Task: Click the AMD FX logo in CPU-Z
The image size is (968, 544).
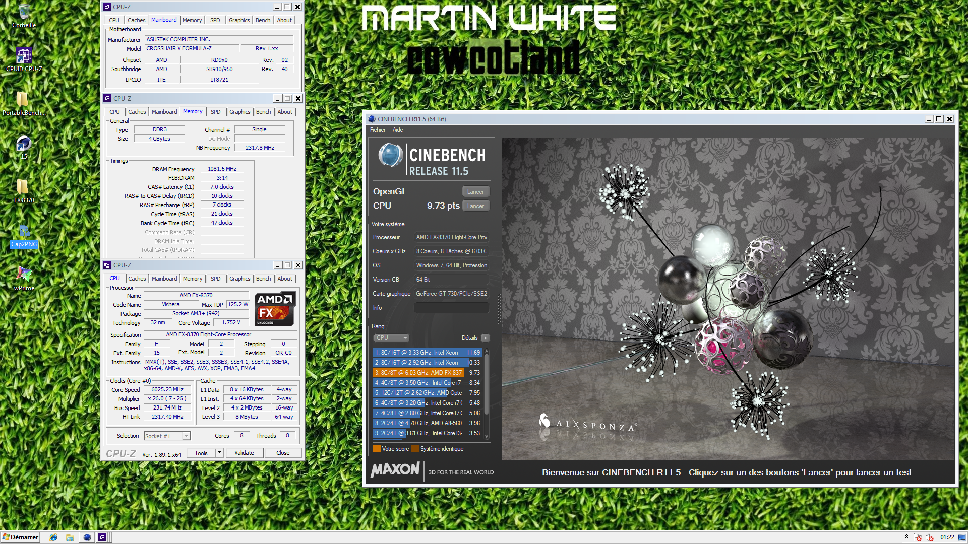Action: pyautogui.click(x=275, y=309)
